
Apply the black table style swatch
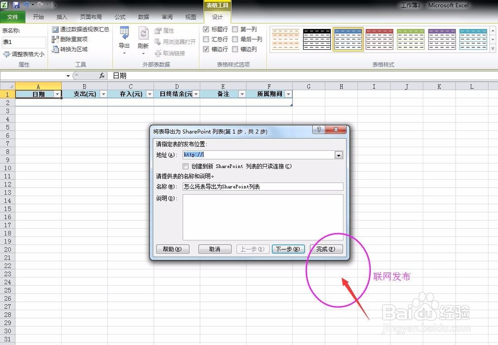(317, 39)
